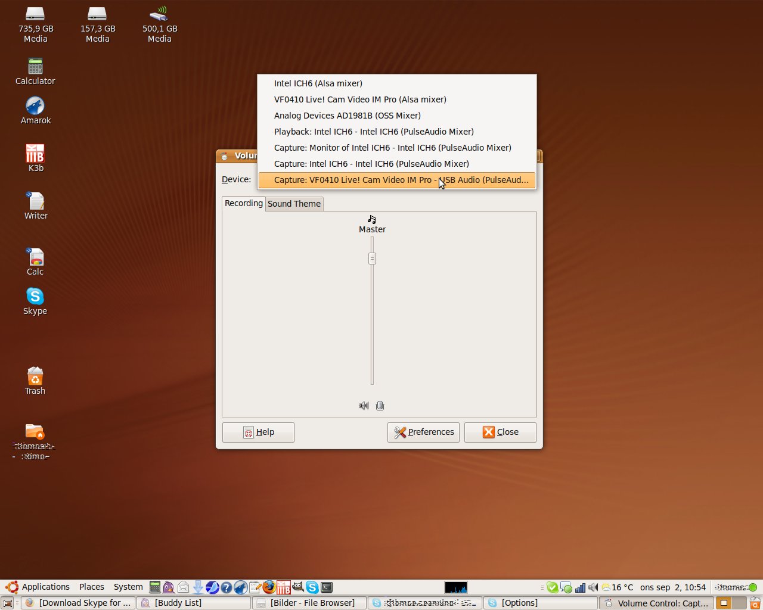Viewport: 763px width, 610px height.
Task: Choose Capture: Intel ICH6 - Intel ICH6 entry
Action: click(397, 164)
